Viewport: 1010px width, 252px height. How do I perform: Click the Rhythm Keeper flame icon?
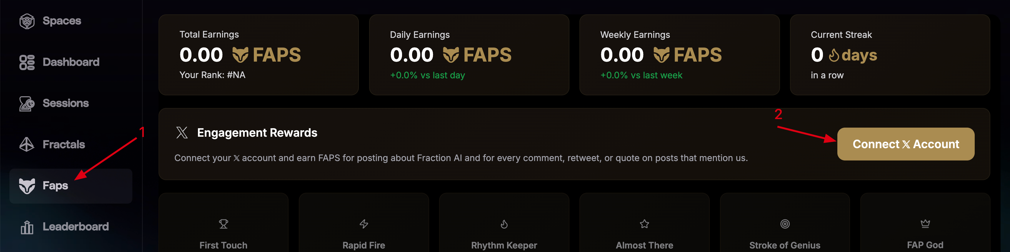pos(504,224)
